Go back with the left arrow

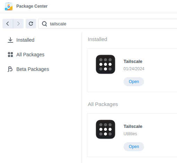tap(8, 24)
